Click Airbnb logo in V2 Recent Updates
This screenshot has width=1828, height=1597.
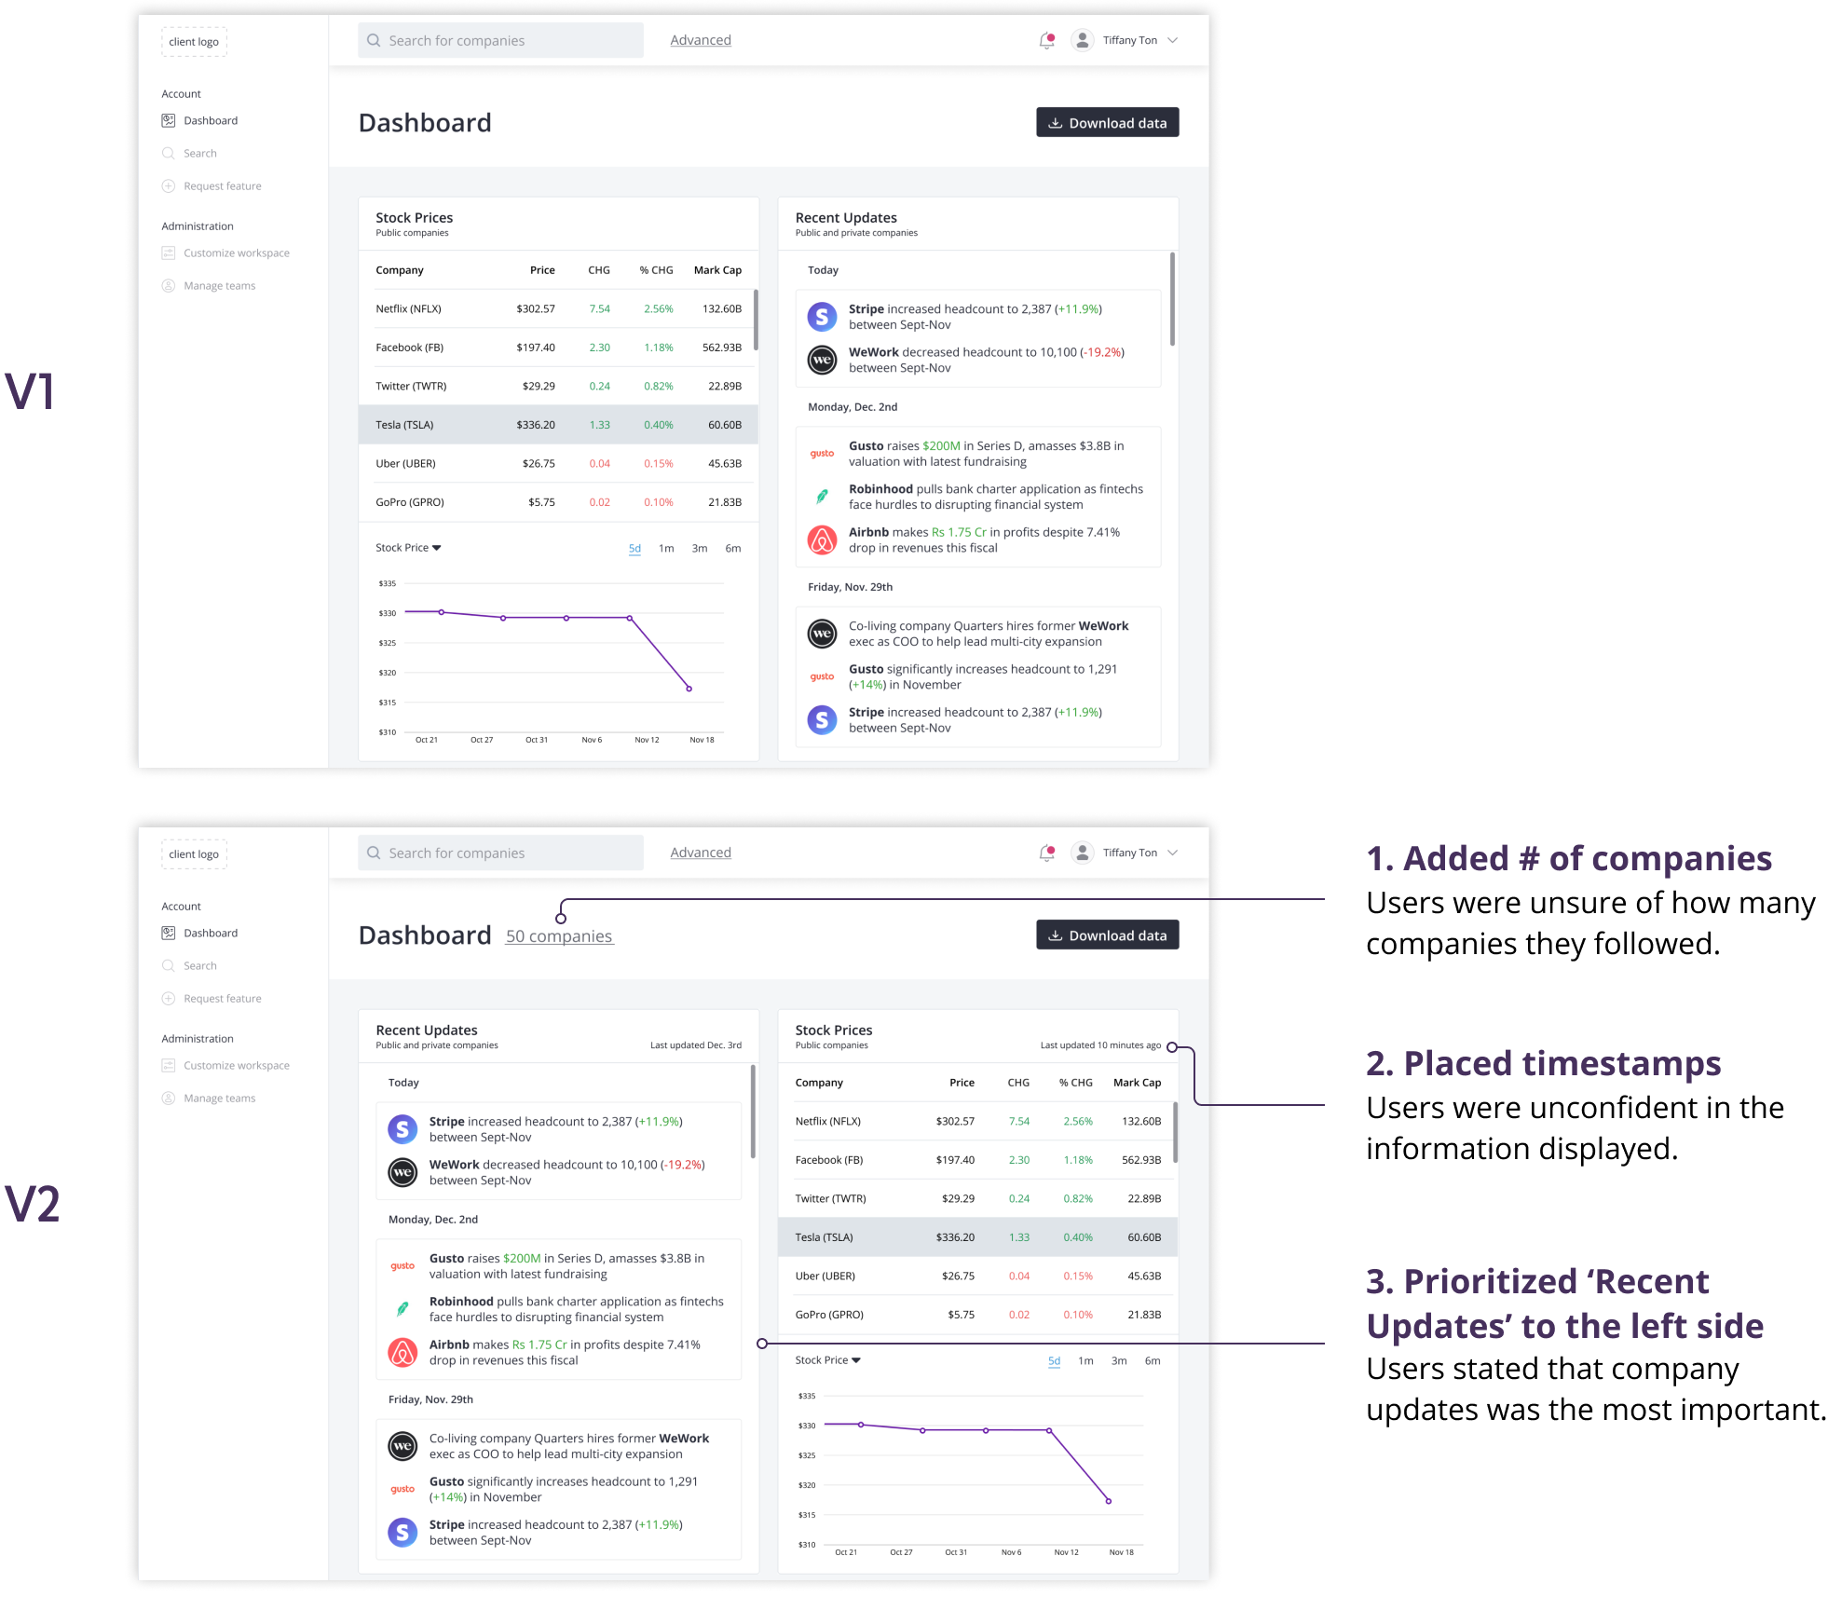pos(402,1352)
